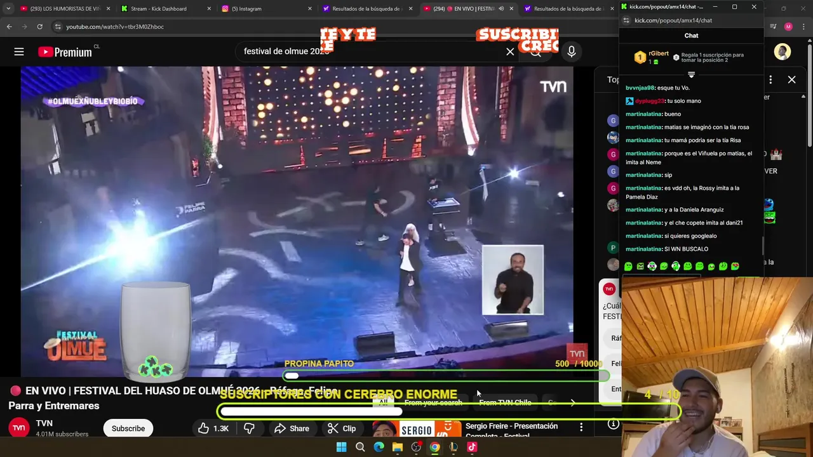Start voice search with microphone icon
Image resolution: width=813 pixels, height=457 pixels.
[x=572, y=51]
